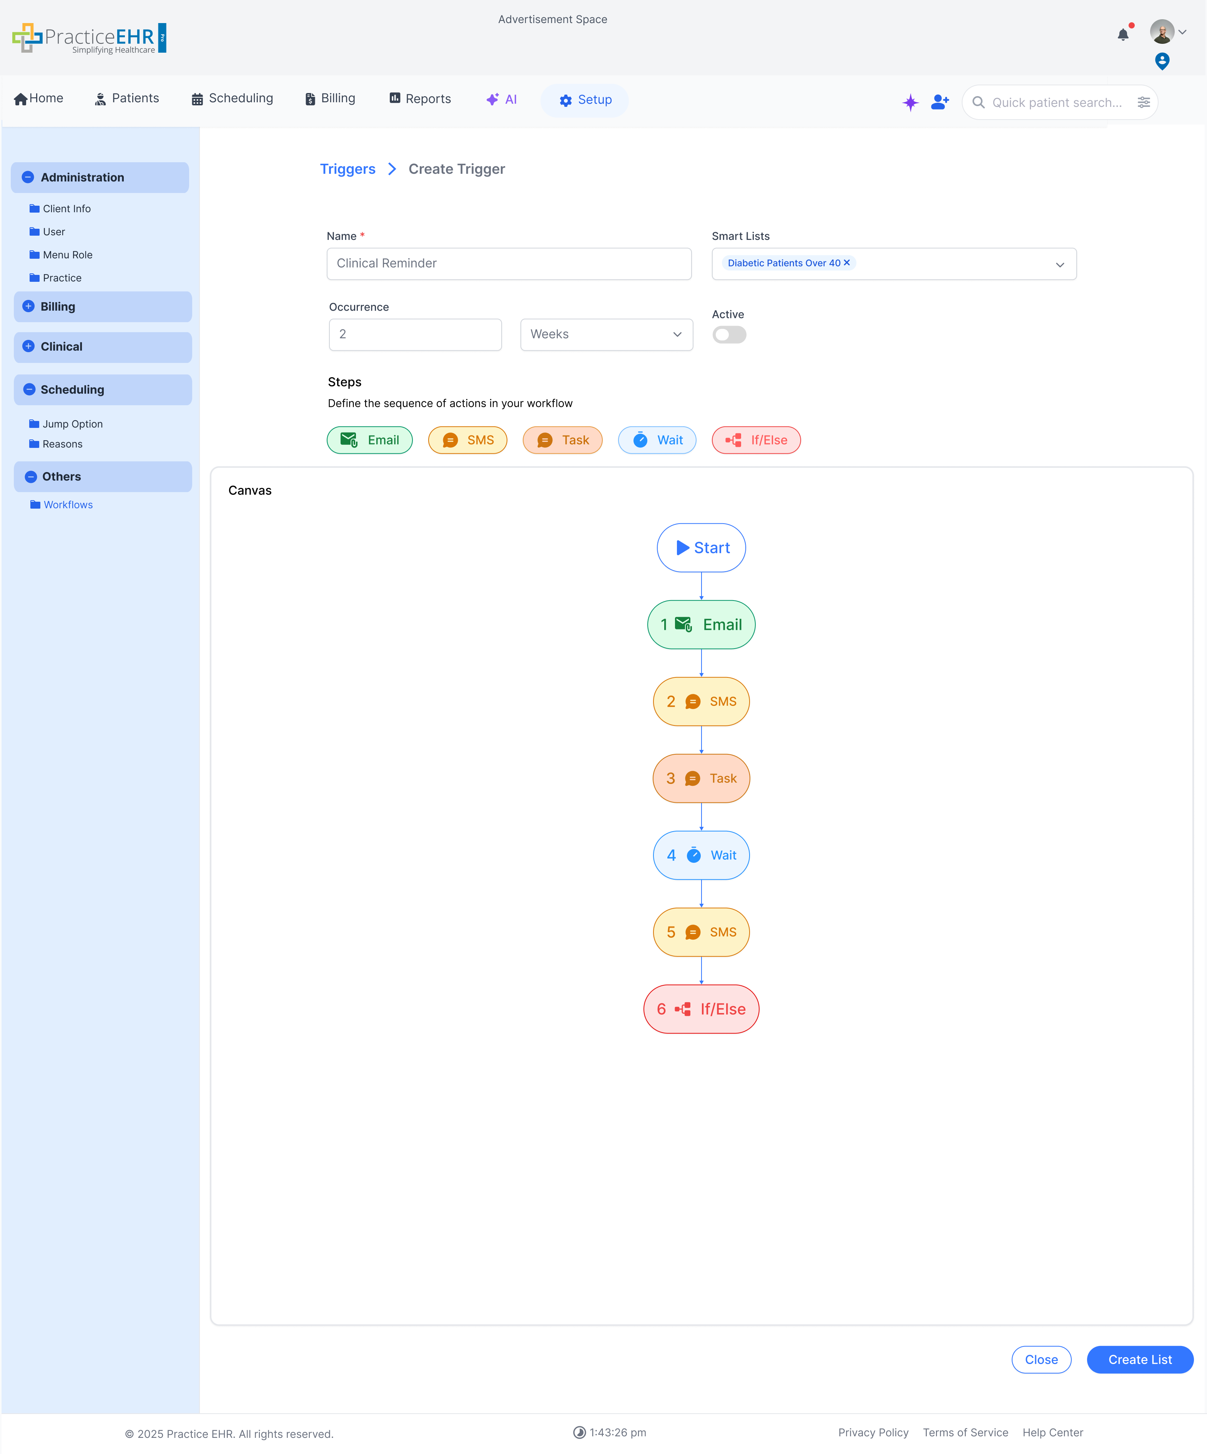Viewport: 1207px width, 1454px height.
Task: Toggle the Active switch
Action: pos(730,335)
